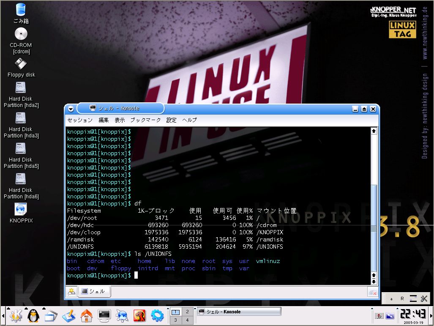Maximize the Konsole window
Image resolution: width=434 pixels, height=326 pixels.
click(364, 109)
